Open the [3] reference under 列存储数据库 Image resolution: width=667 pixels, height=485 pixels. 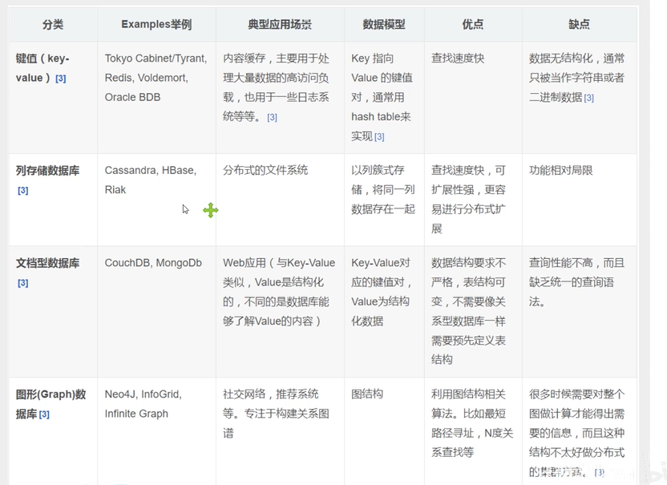click(x=23, y=191)
